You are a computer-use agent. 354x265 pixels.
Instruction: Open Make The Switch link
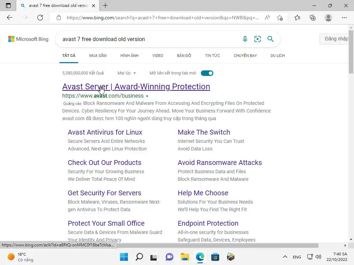tap(204, 132)
